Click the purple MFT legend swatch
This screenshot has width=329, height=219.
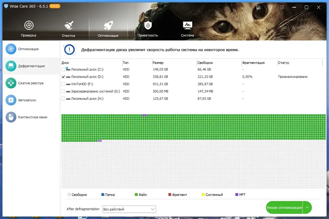click(x=237, y=194)
